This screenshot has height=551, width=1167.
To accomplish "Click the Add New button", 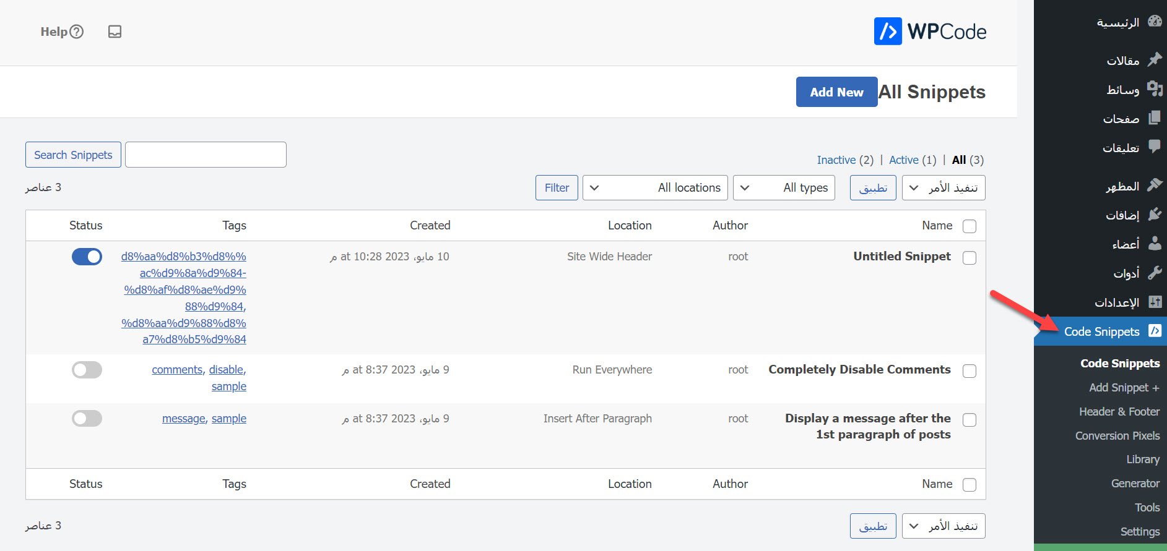I will 836,92.
